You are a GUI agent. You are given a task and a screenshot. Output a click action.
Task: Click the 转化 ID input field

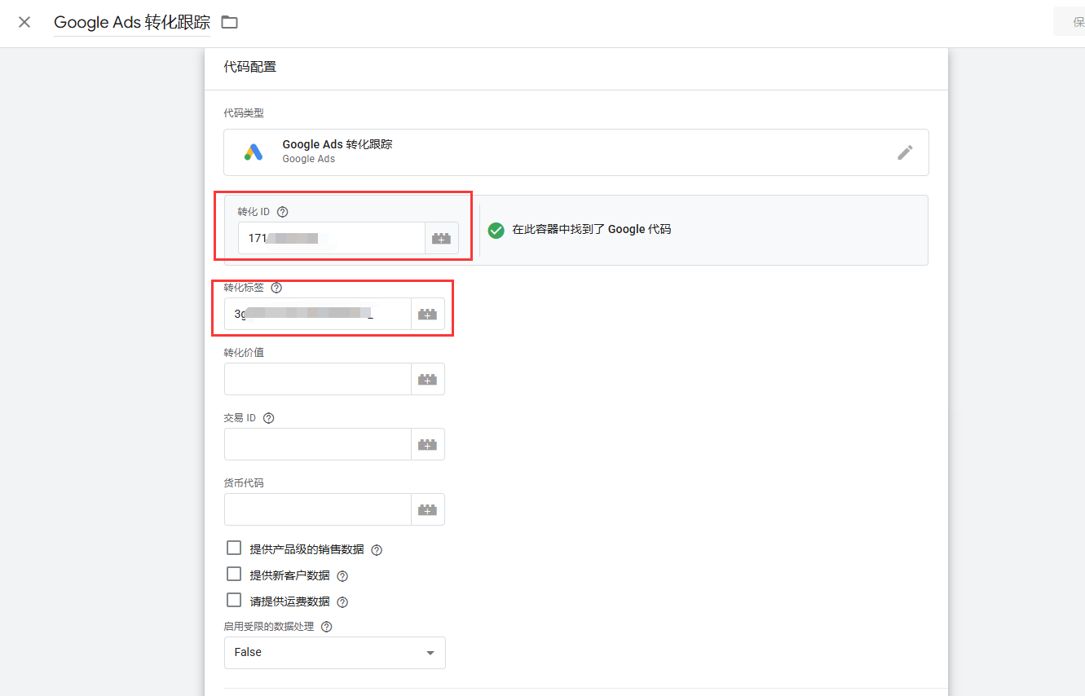point(332,239)
